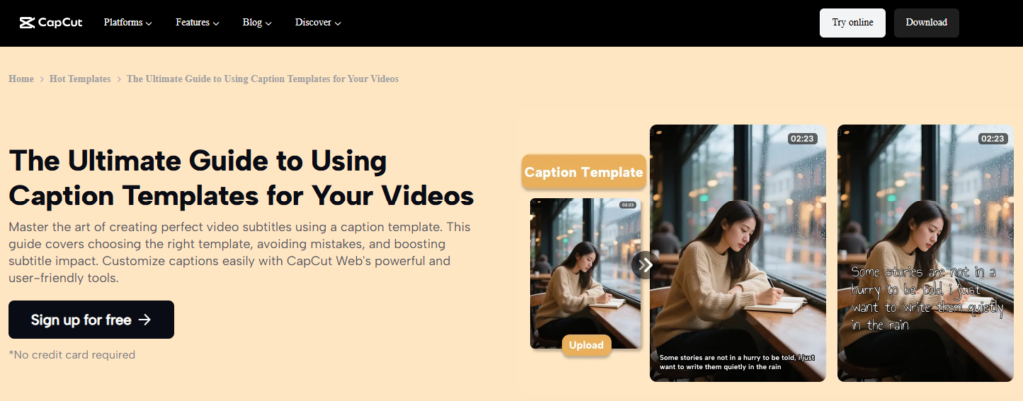1023x401 pixels.
Task: Expand the Platforms menu
Action: click(x=128, y=22)
